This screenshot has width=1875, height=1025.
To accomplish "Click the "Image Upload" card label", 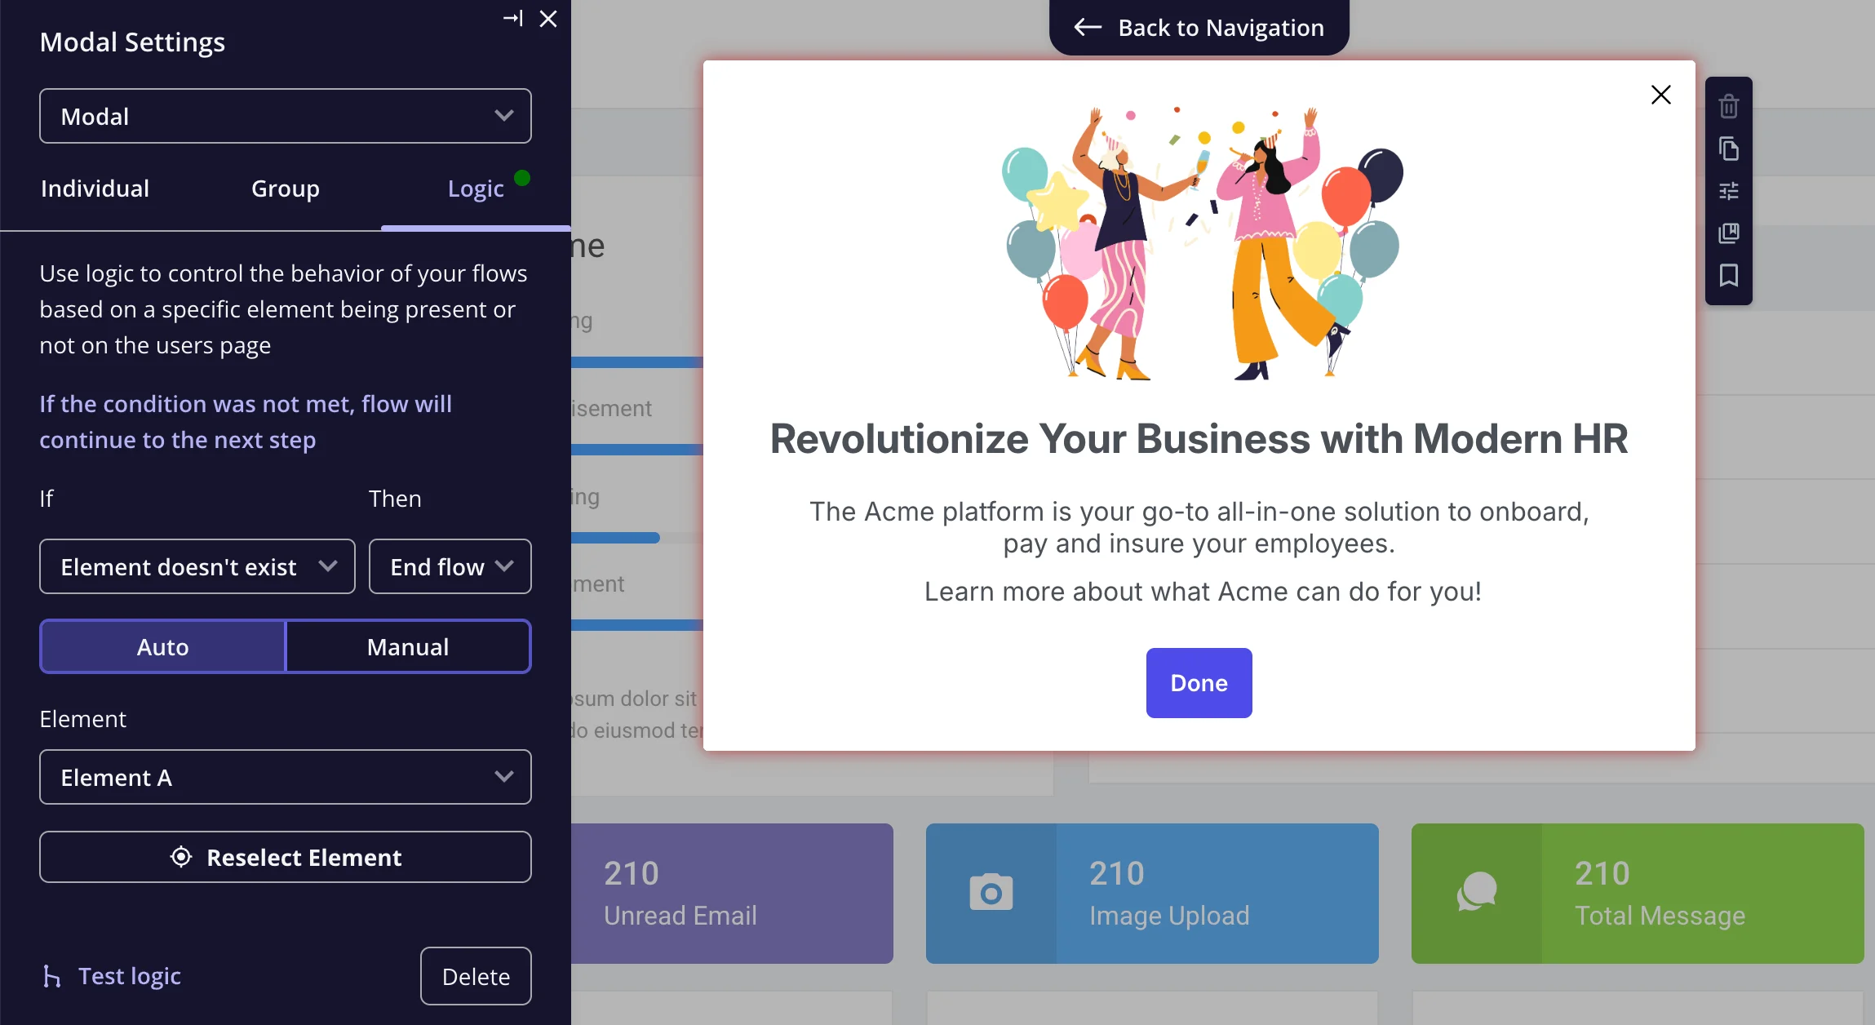I will pyautogui.click(x=1169, y=916).
